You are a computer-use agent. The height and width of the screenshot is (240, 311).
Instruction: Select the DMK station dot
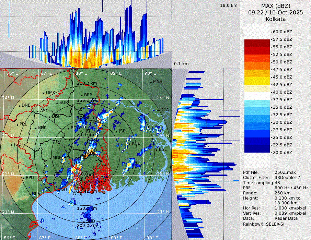coord(44,93)
